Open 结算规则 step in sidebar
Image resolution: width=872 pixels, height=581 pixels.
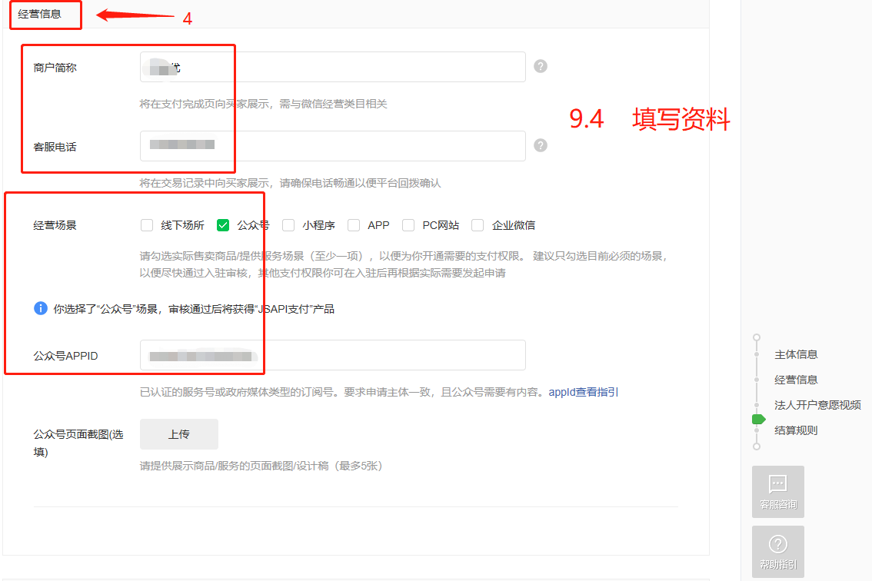point(795,430)
